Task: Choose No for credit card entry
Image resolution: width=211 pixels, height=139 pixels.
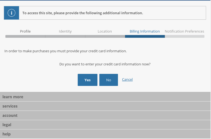Action: coord(109,80)
